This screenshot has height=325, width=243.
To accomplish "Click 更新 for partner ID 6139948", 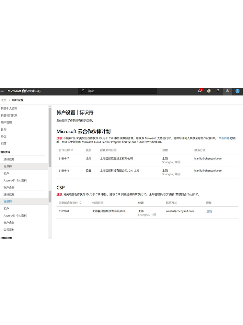I will click(209, 212).
